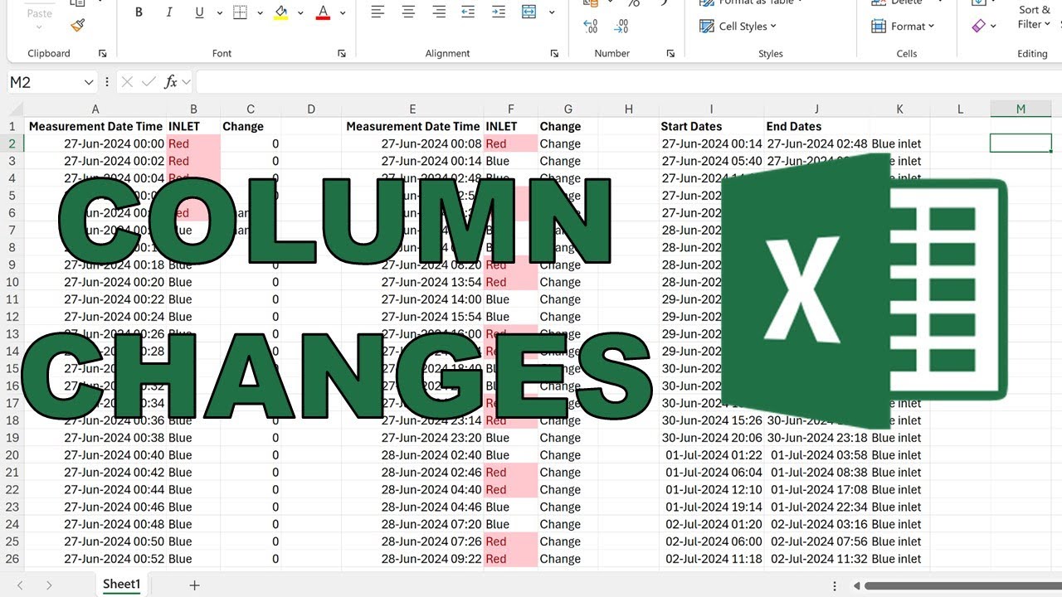Select cell J26 '02-Jul-2024 11:32'
Viewport: 1062px width, 597px height.
[817, 559]
